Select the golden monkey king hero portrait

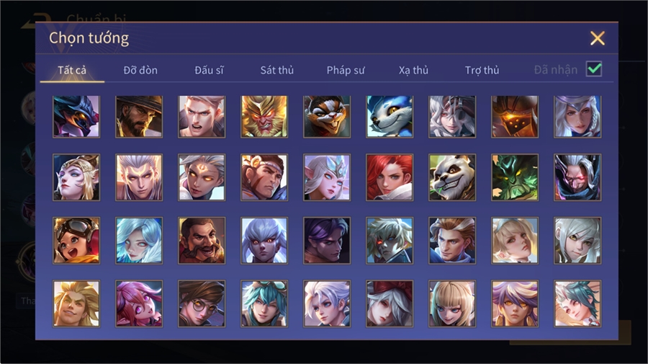[x=264, y=117]
